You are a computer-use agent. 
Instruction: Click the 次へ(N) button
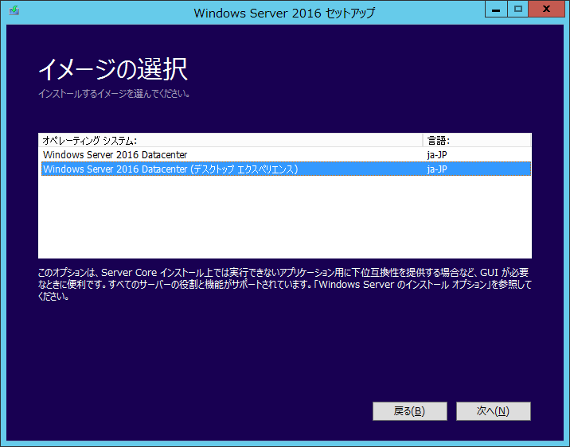tap(494, 411)
